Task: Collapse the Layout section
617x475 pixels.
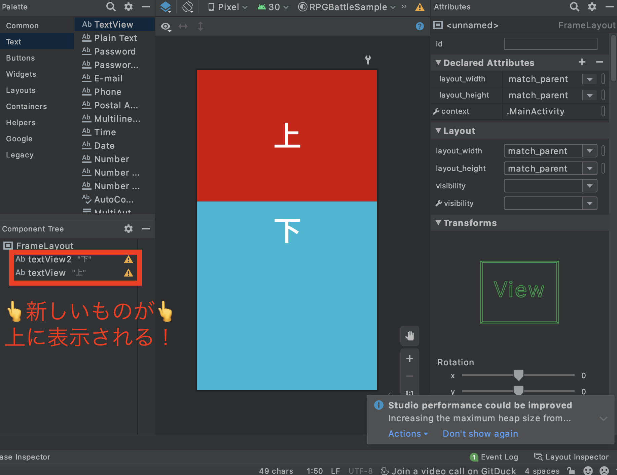Action: tap(438, 131)
